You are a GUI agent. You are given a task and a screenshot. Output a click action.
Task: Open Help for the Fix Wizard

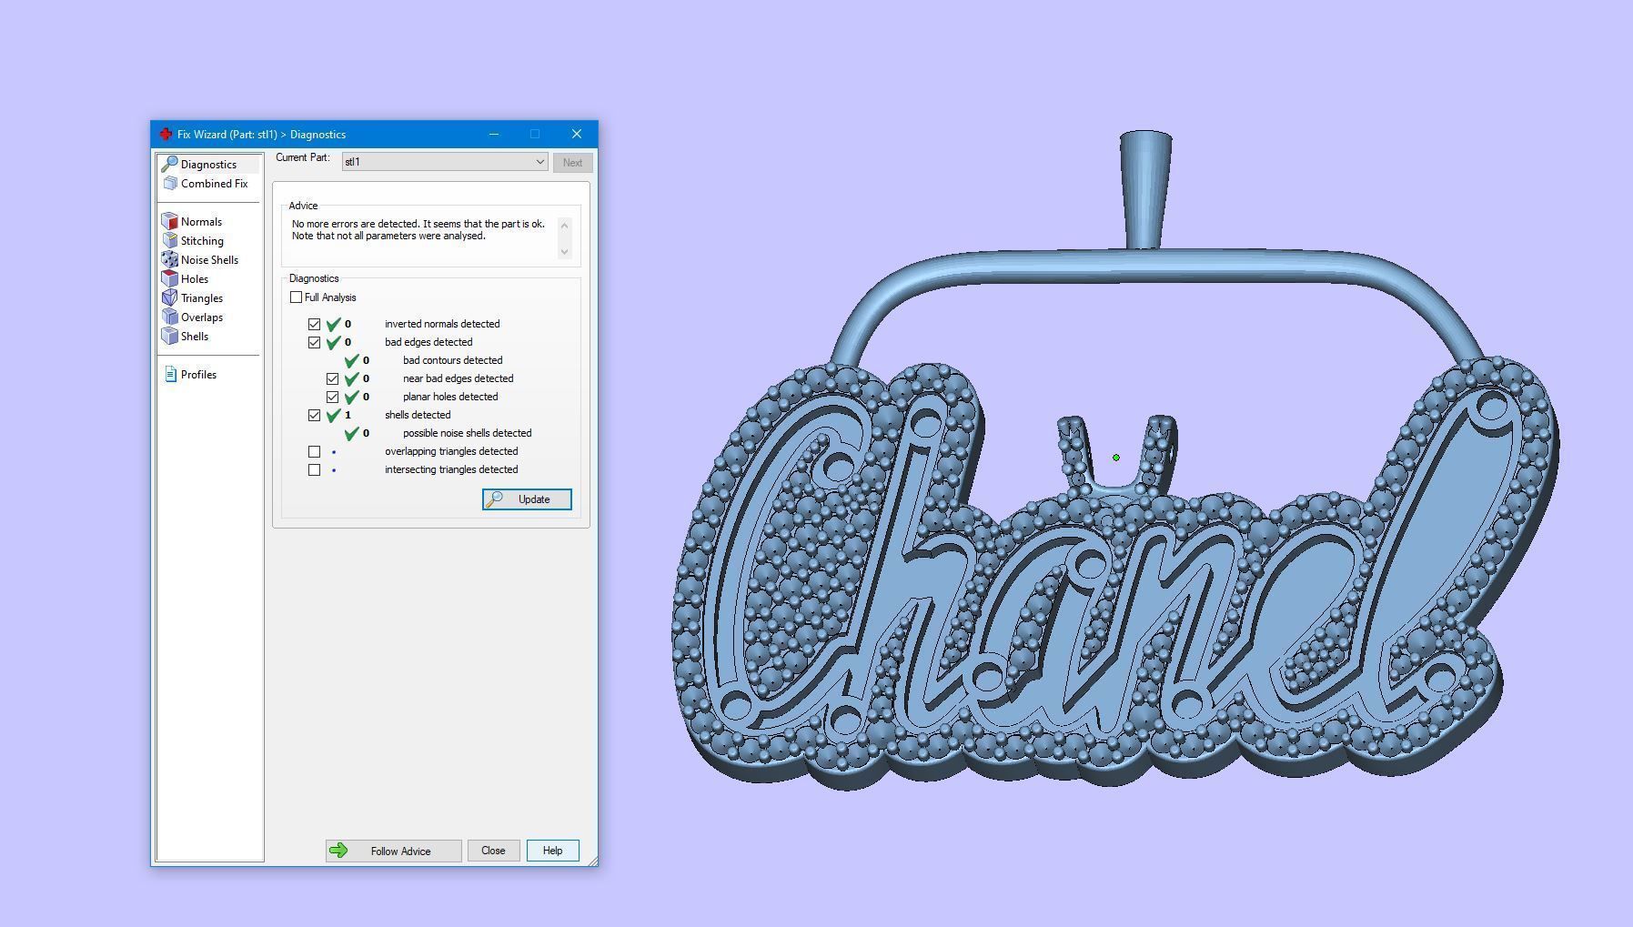pyautogui.click(x=552, y=851)
